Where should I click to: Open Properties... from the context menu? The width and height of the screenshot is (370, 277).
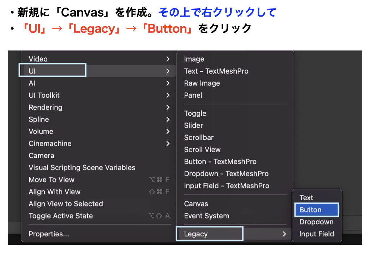49,234
